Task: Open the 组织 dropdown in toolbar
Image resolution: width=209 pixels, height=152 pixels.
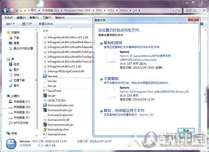Action: (10, 24)
